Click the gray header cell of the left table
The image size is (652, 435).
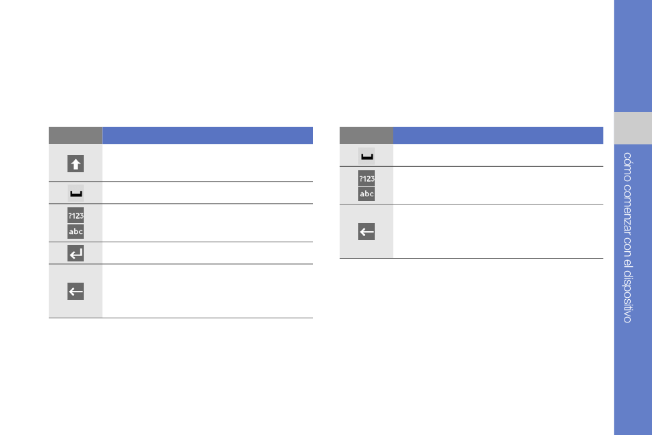click(75, 136)
